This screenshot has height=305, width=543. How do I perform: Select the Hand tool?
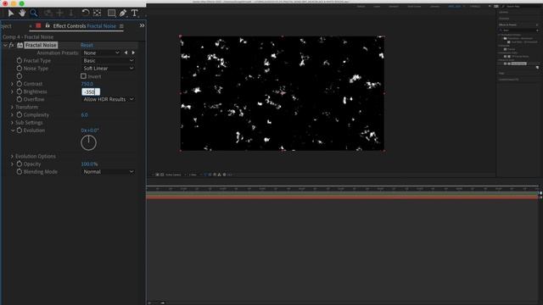click(x=22, y=14)
